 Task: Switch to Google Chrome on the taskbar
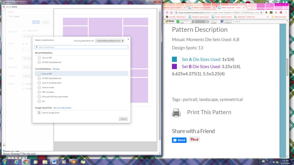click(x=26, y=162)
